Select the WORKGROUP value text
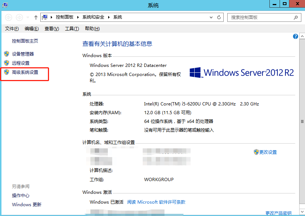The height and width of the screenshot is (216, 305). (x=159, y=180)
